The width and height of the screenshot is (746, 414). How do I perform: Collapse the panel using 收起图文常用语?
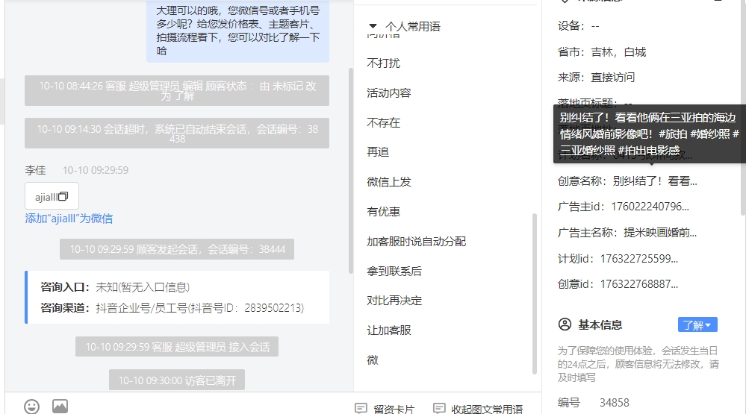(x=478, y=409)
